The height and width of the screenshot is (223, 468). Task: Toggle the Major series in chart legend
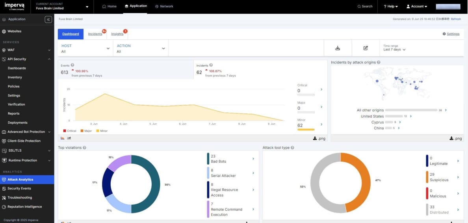[x=86, y=131]
